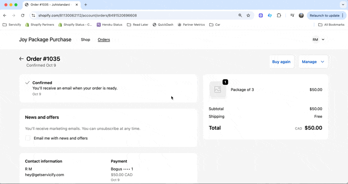The height and width of the screenshot is (184, 348).
Task: Open the Partner Metrics bookmark
Action: 191,25
